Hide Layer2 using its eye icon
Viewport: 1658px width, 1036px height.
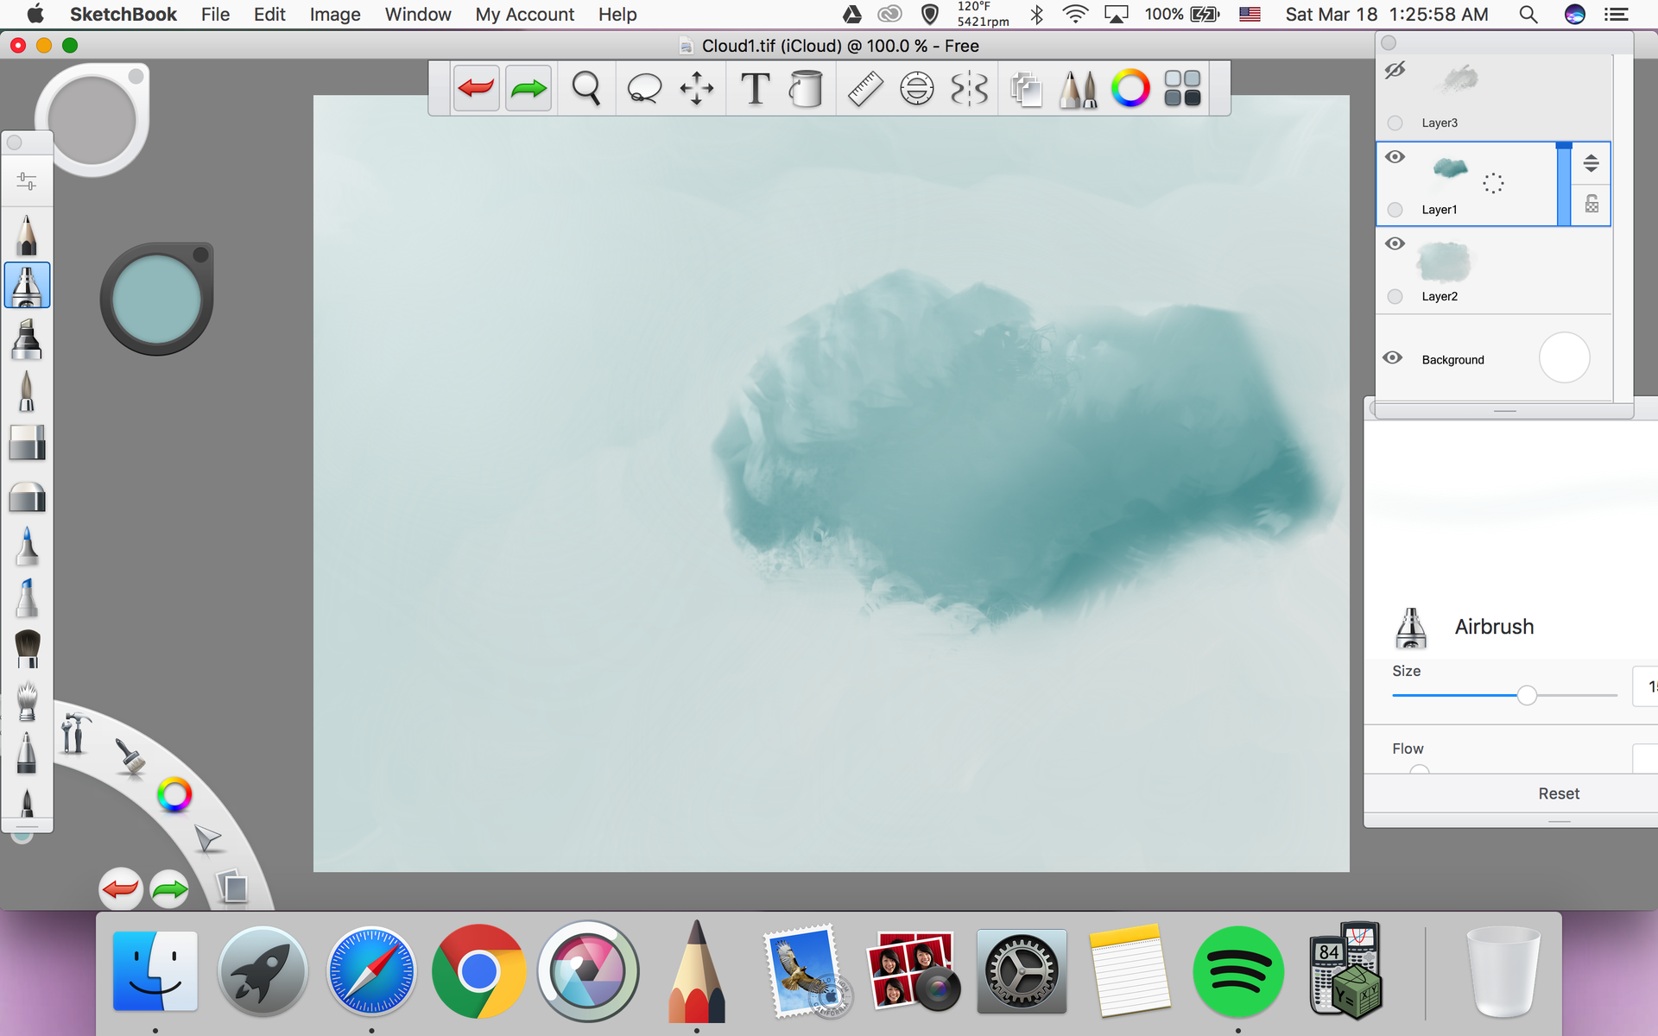[x=1395, y=243]
